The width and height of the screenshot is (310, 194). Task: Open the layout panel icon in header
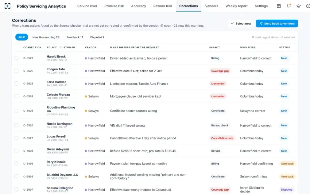click(279, 6)
